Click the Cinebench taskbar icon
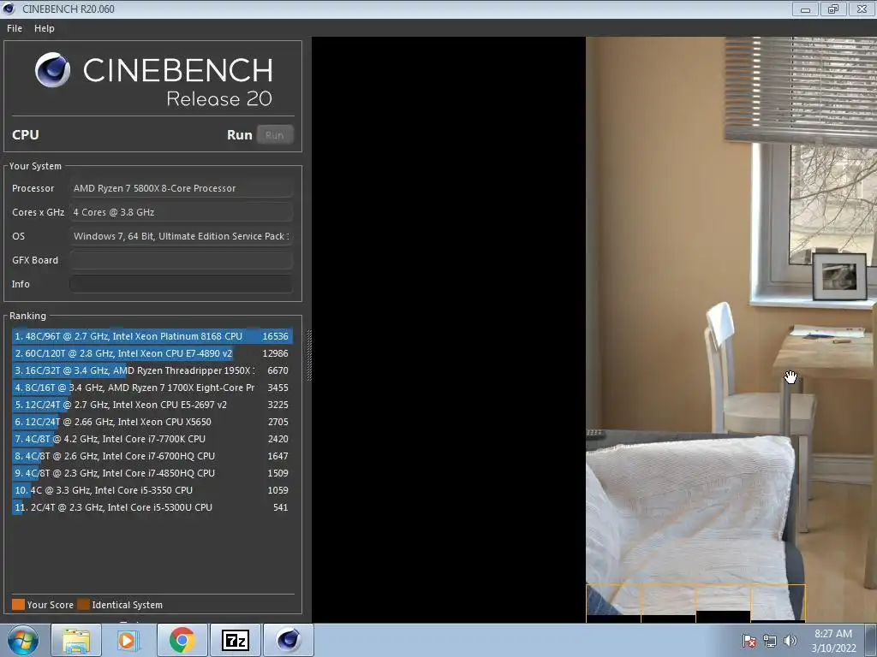Image resolution: width=877 pixels, height=657 pixels. point(289,641)
